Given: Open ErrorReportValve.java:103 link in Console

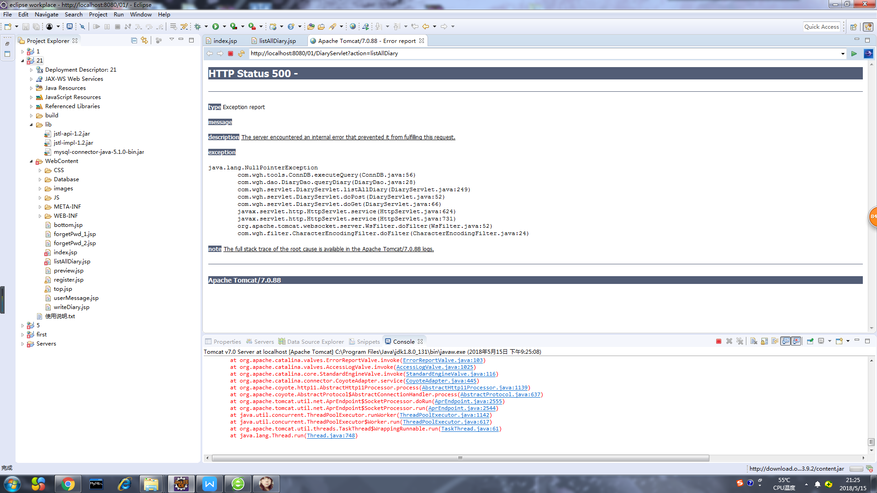Looking at the screenshot, I should 443,360.
